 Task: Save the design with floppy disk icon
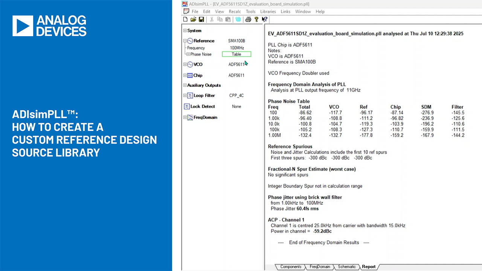(201, 19)
